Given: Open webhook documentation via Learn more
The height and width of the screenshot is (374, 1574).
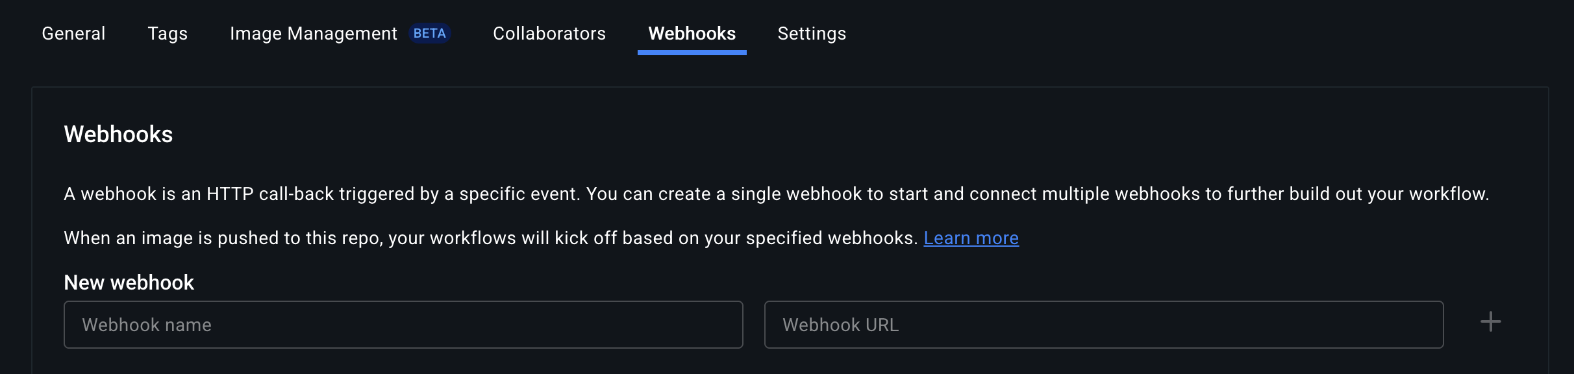Looking at the screenshot, I should click(x=971, y=238).
